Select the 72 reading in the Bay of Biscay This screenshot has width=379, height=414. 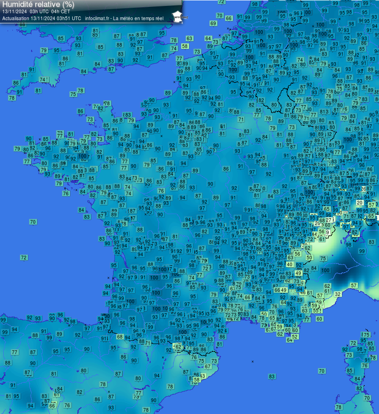pos(23,258)
